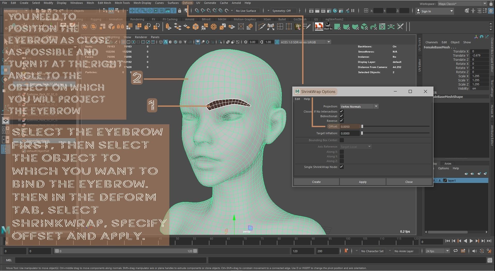Step back one keyframe
This screenshot has width=495, height=271.
459,241
